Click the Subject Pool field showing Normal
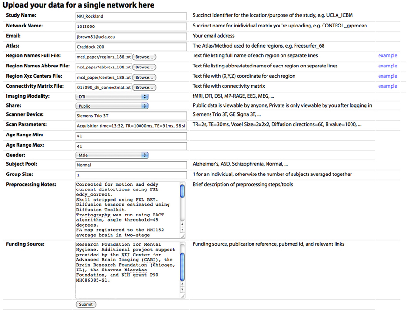This screenshot has width=407, height=310. coord(131,165)
